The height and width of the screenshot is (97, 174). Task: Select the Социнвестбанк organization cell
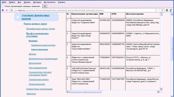(85, 25)
